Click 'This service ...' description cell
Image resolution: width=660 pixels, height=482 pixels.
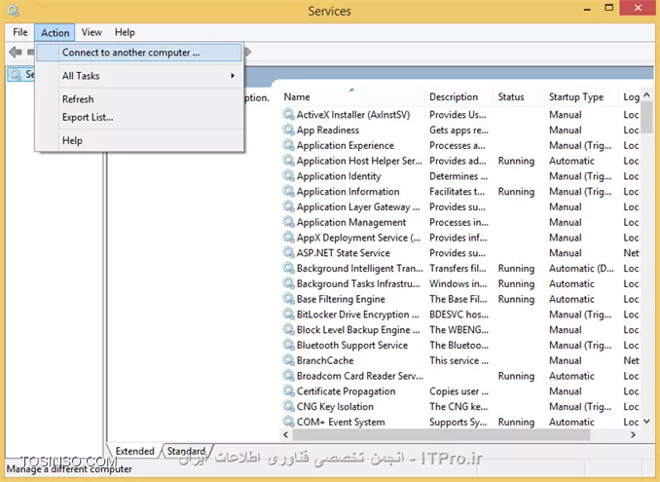(x=458, y=360)
